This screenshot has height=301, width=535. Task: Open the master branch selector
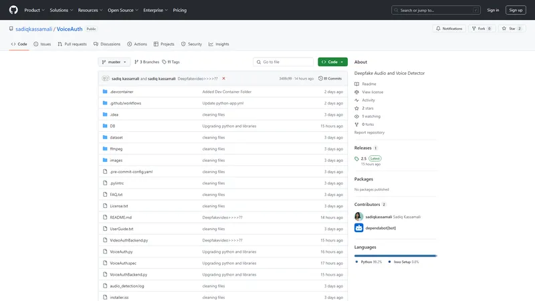click(x=114, y=62)
